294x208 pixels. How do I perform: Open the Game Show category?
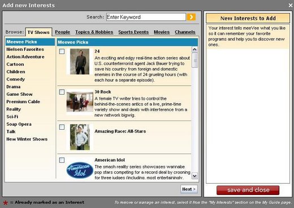tap(19, 94)
